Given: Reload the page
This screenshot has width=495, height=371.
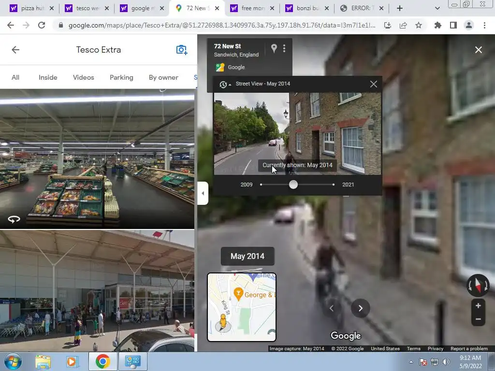Looking at the screenshot, I should [x=42, y=25].
